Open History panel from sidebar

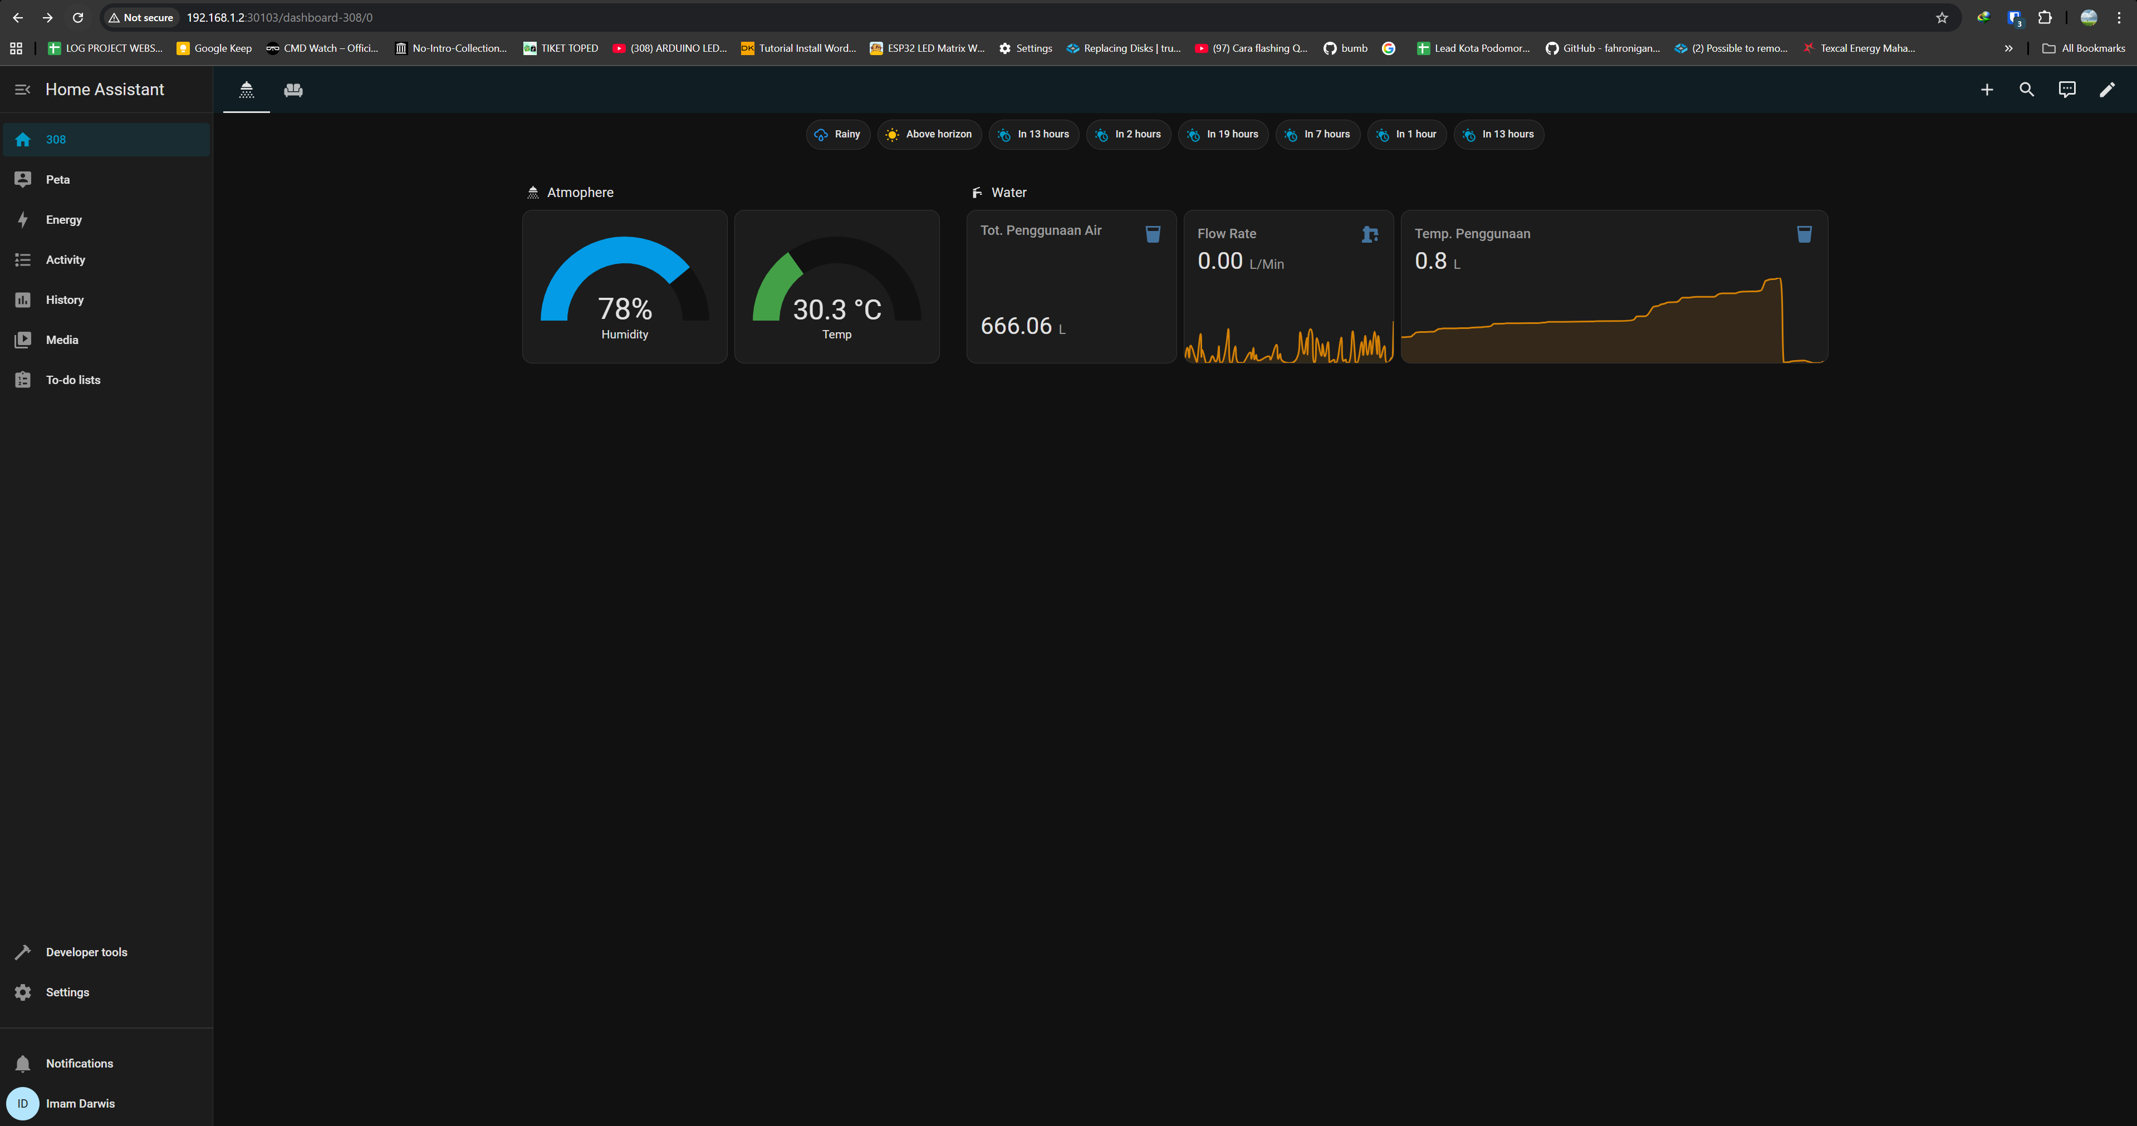coord(65,300)
